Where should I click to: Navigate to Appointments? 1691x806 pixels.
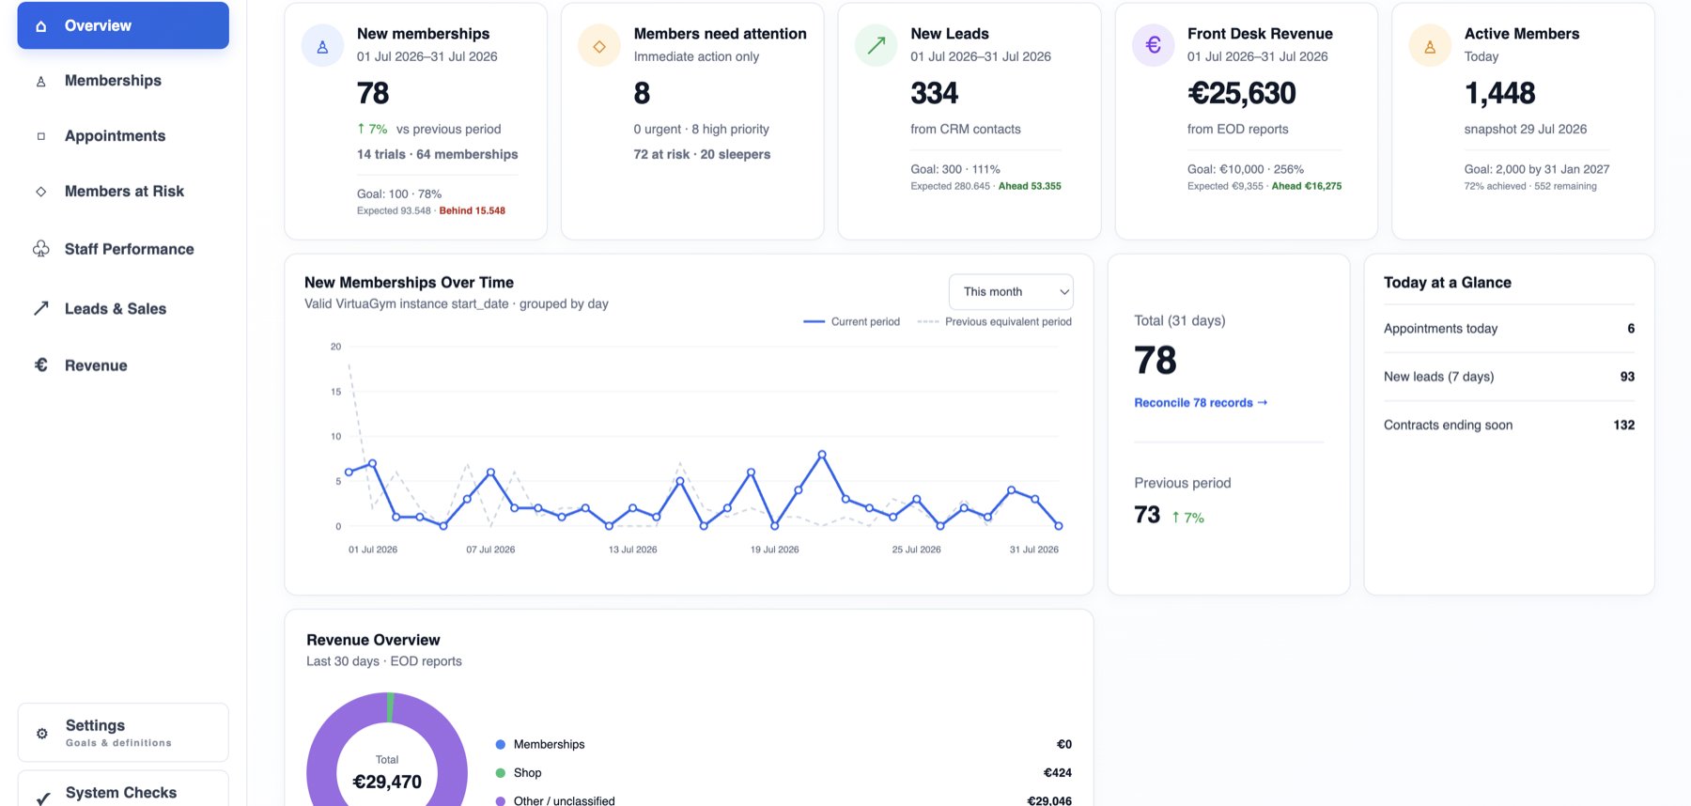coord(123,136)
